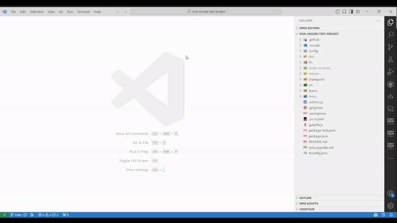Open the Terminal menu
The width and height of the screenshot is (397, 223).
83,11
